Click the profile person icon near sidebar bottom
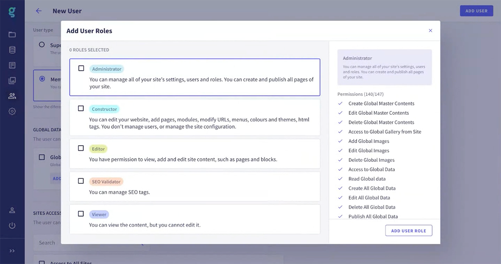The image size is (501, 264). click(x=12, y=210)
